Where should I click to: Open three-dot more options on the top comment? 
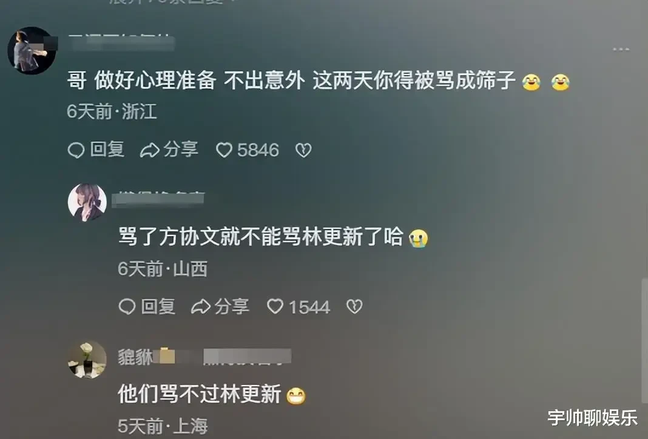click(x=621, y=50)
